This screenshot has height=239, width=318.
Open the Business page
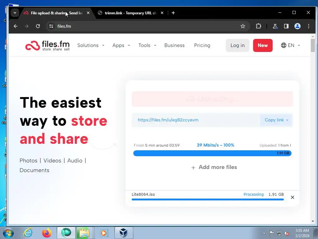(x=175, y=45)
